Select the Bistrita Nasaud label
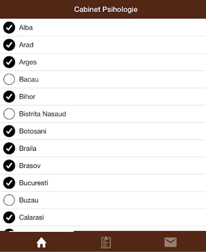The image size is (206, 252). tap(42, 114)
